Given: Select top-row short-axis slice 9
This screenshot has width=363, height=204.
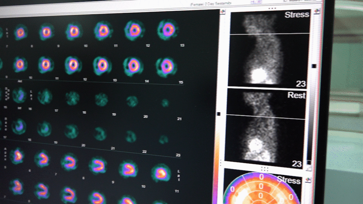Looking at the screenshot, I should coord(46,32).
